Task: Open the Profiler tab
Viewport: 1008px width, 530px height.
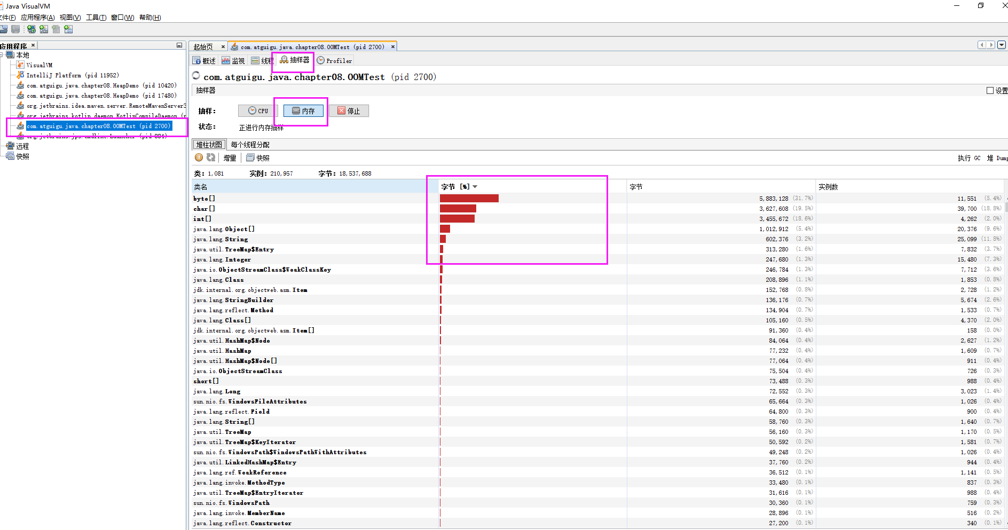Action: pos(334,61)
